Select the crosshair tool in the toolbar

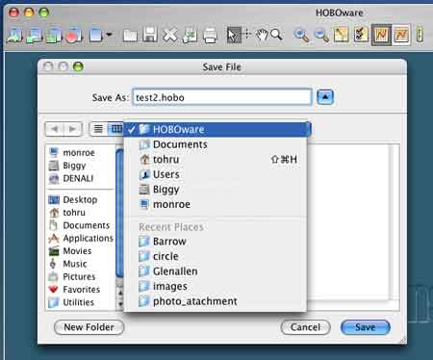pyautogui.click(x=247, y=34)
